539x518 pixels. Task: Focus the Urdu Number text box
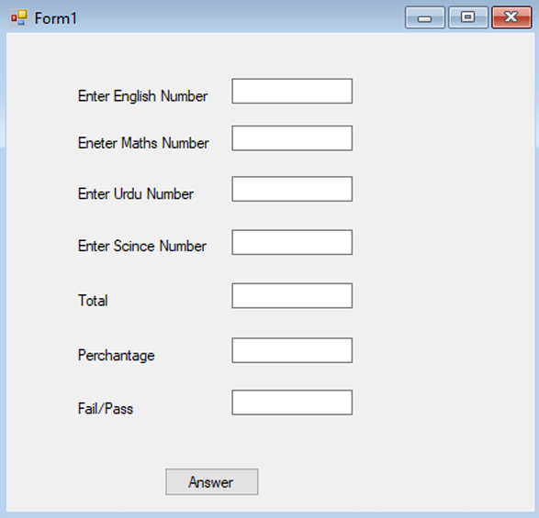pyautogui.click(x=292, y=189)
